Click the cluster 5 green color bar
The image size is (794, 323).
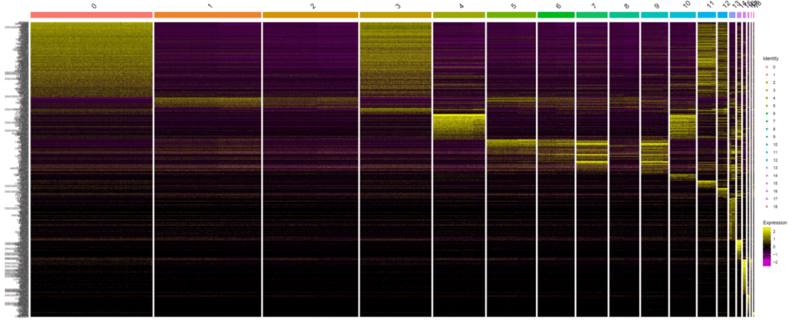512,15
